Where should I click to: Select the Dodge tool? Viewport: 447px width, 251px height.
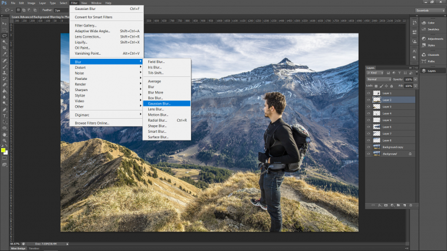pos(4,103)
